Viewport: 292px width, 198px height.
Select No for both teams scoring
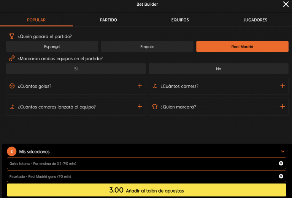click(218, 69)
